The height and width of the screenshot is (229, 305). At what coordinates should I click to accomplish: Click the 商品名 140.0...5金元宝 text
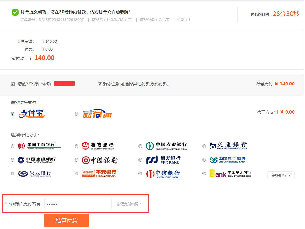(x=112, y=20)
